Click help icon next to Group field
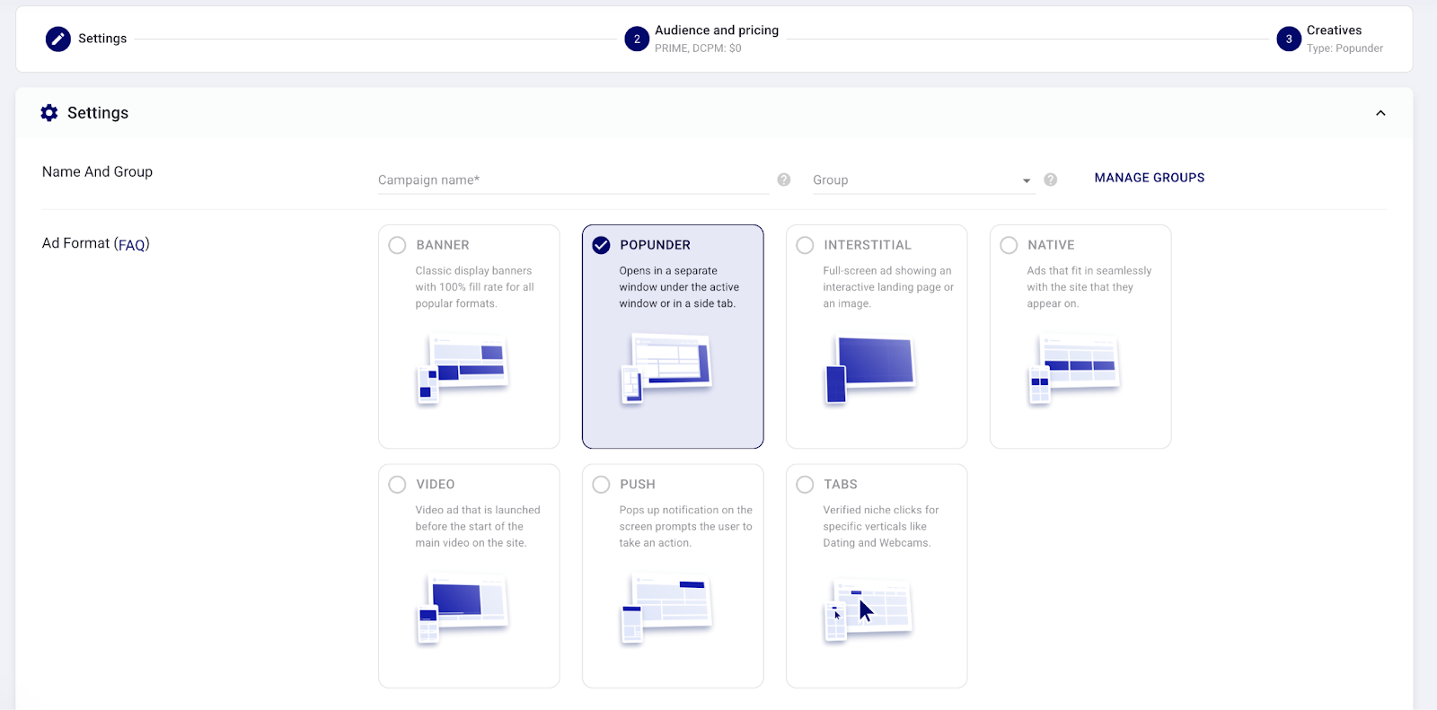The image size is (1437, 710). click(1050, 180)
